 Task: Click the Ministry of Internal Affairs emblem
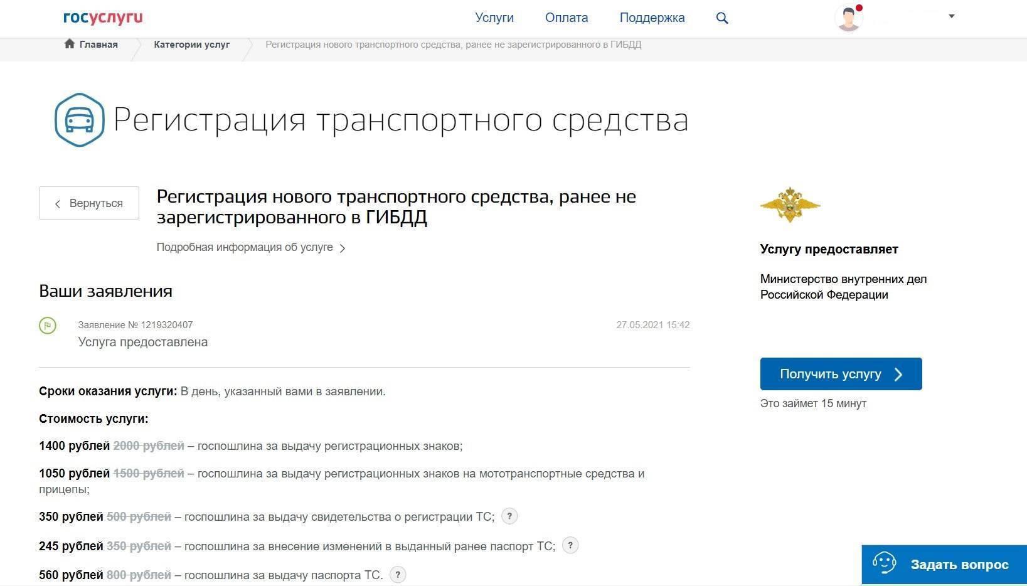[x=790, y=205]
